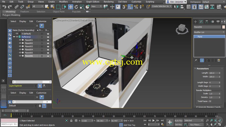Screen dimensions: 226x127
Task: Click the Plane006 object color swatch
Action: point(223,27)
